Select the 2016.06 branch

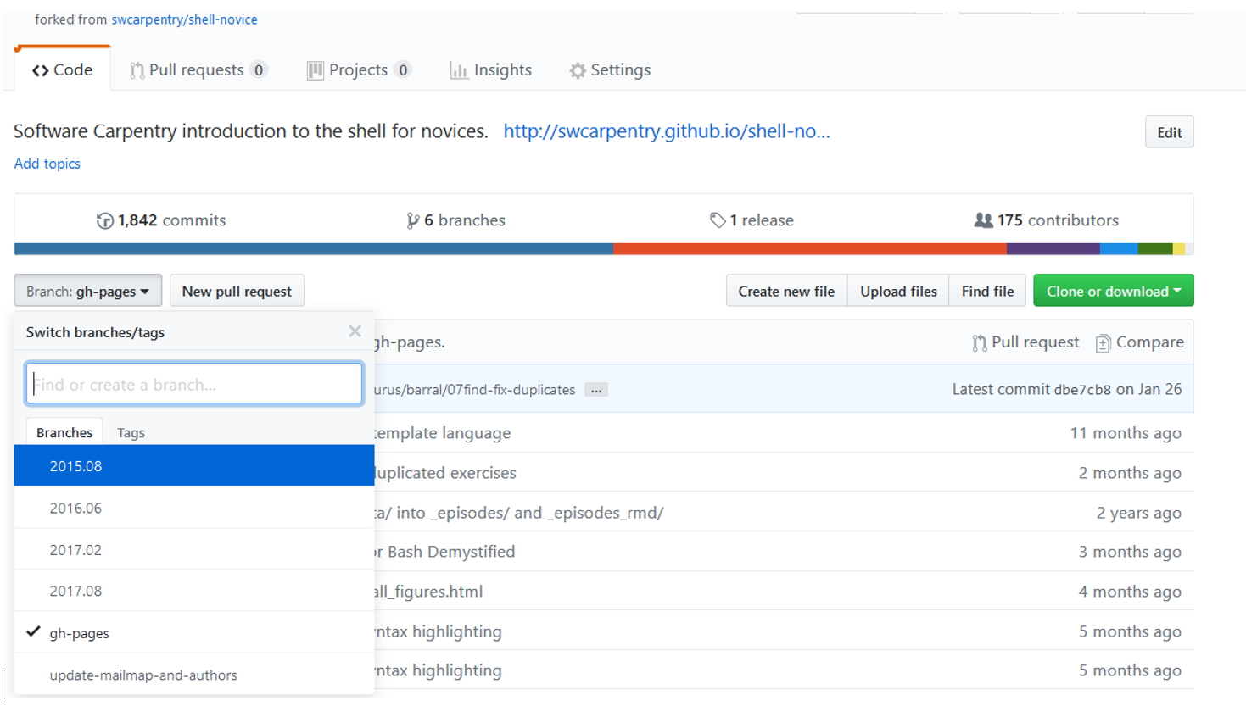[x=193, y=508]
